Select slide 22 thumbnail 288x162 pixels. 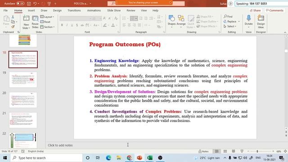(x=23, y=140)
